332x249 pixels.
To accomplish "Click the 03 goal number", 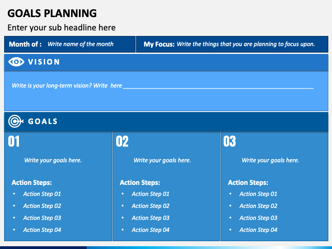I will (x=230, y=141).
